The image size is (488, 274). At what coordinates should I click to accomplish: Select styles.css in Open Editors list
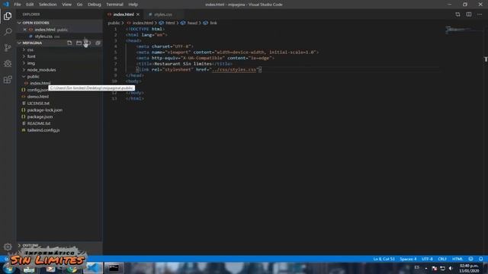pos(43,37)
